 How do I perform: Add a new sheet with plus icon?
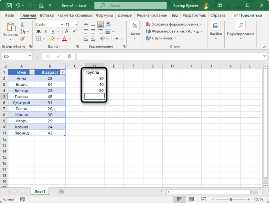click(x=61, y=192)
